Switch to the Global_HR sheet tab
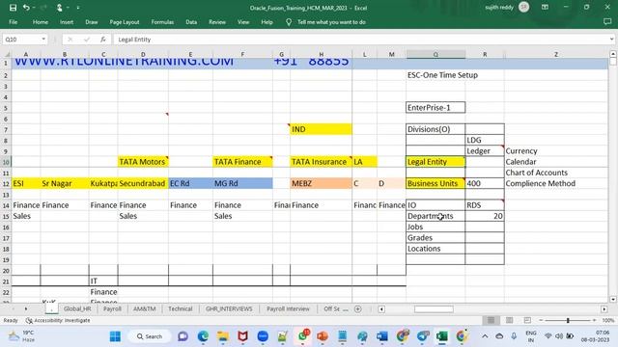The height and width of the screenshot is (347, 618). [77, 308]
